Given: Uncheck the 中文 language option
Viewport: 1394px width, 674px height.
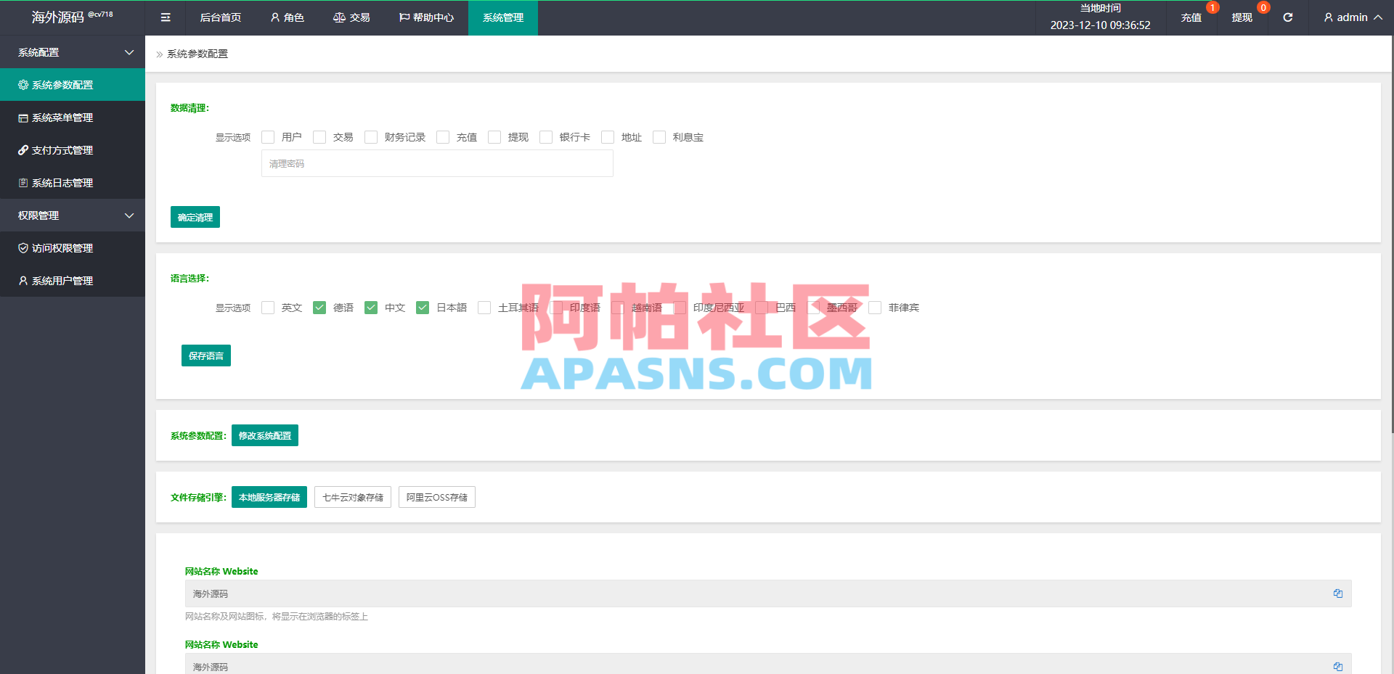Looking at the screenshot, I should [x=371, y=307].
